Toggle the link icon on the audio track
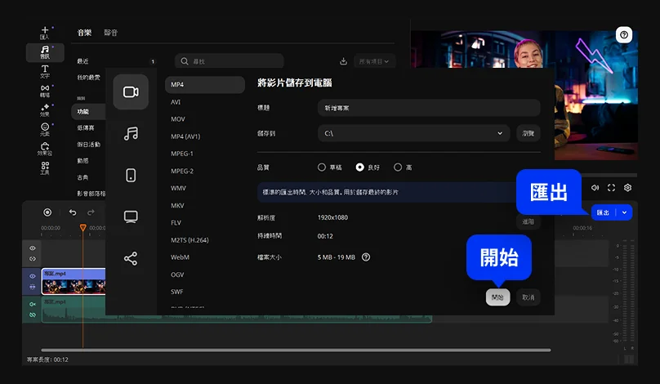660x384 pixels. (33, 315)
